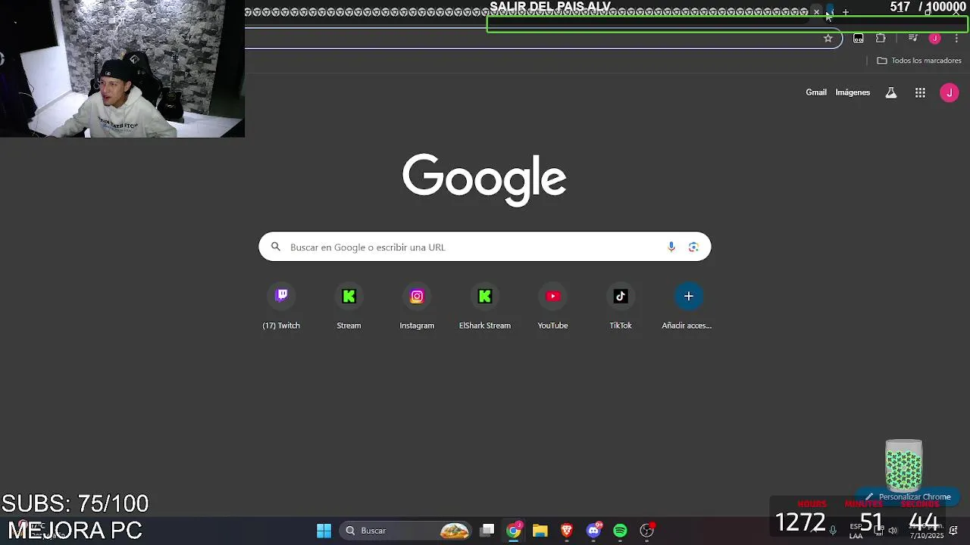Viewport: 970px width, 545px height.
Task: Open Brave browser from the taskbar
Action: pyautogui.click(x=566, y=531)
